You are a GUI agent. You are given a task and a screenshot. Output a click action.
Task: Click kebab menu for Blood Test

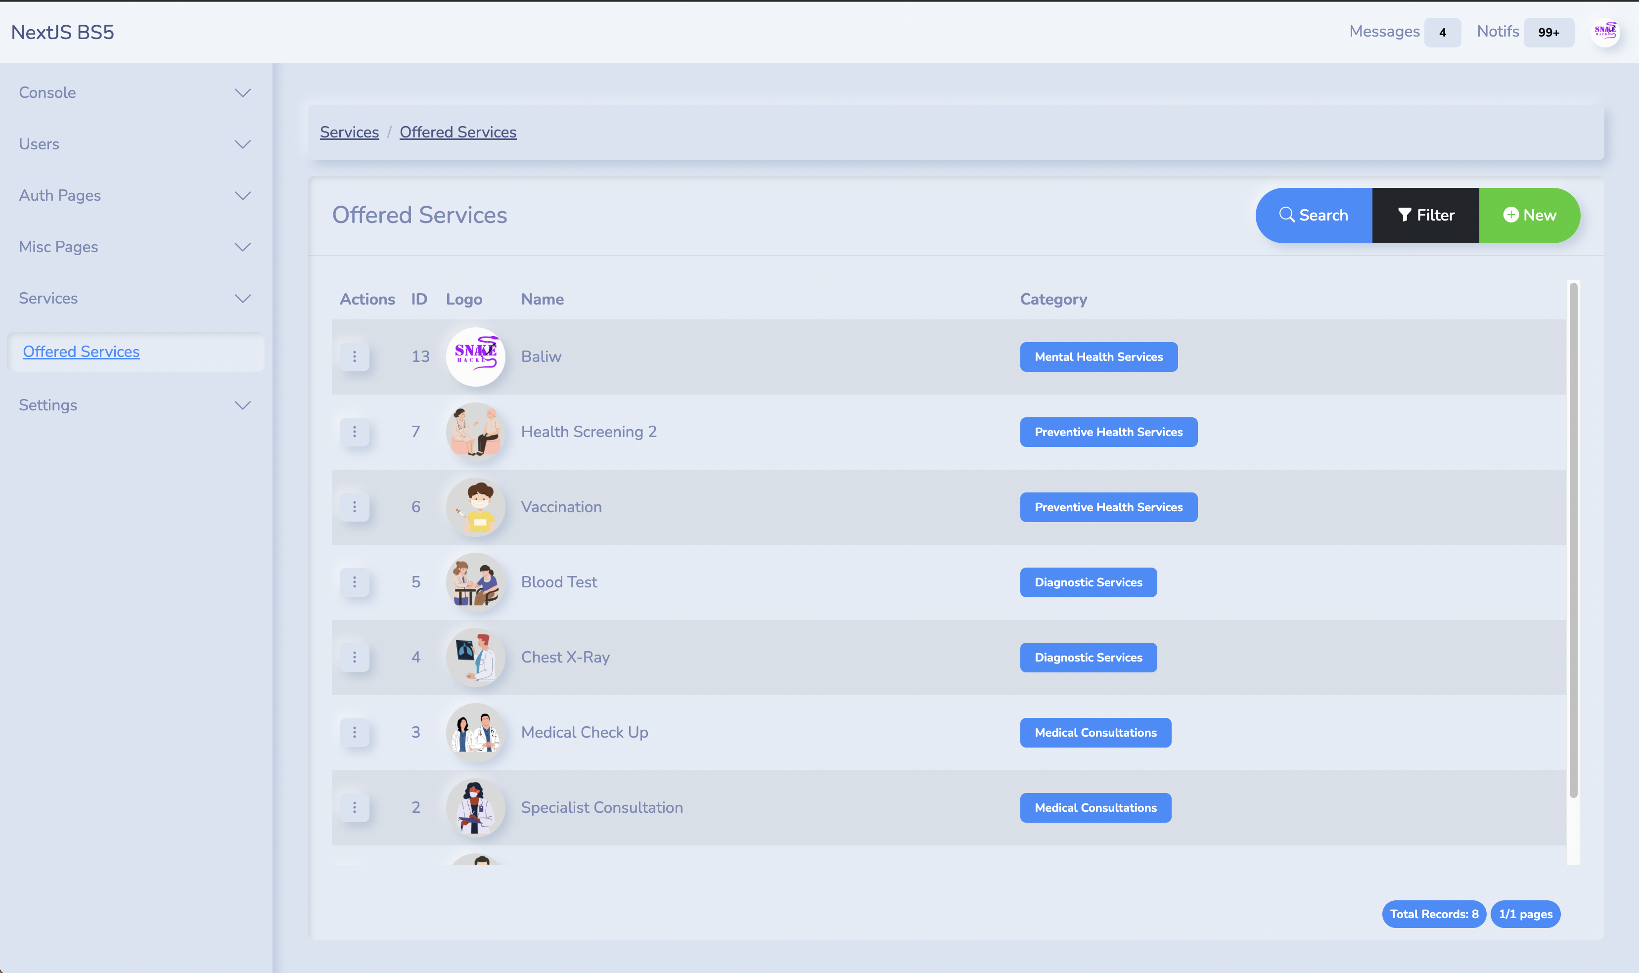[354, 582]
